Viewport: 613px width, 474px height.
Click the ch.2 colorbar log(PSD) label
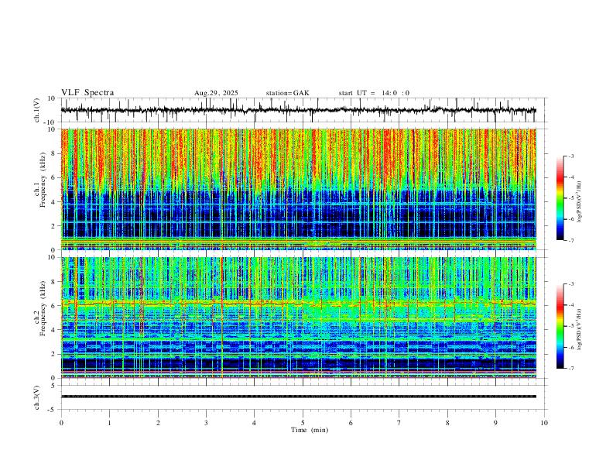tap(579, 330)
